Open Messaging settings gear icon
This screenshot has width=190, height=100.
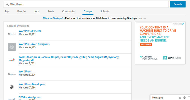pos(184,97)
